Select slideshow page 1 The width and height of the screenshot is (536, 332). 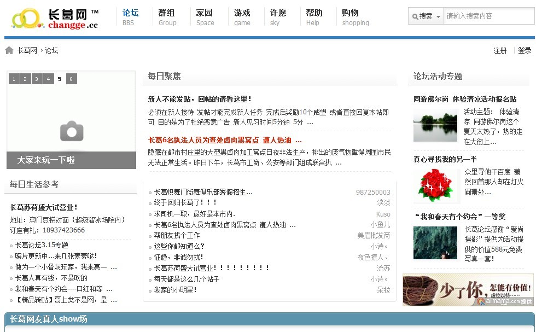(14, 79)
